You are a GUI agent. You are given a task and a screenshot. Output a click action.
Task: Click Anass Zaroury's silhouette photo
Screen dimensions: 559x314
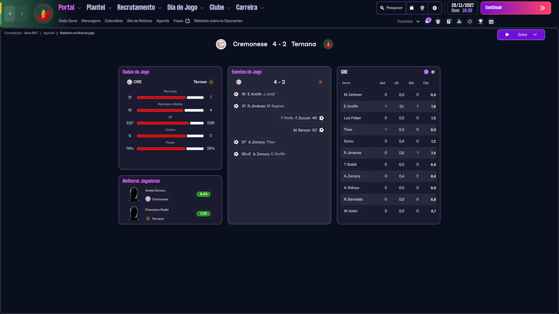134,194
